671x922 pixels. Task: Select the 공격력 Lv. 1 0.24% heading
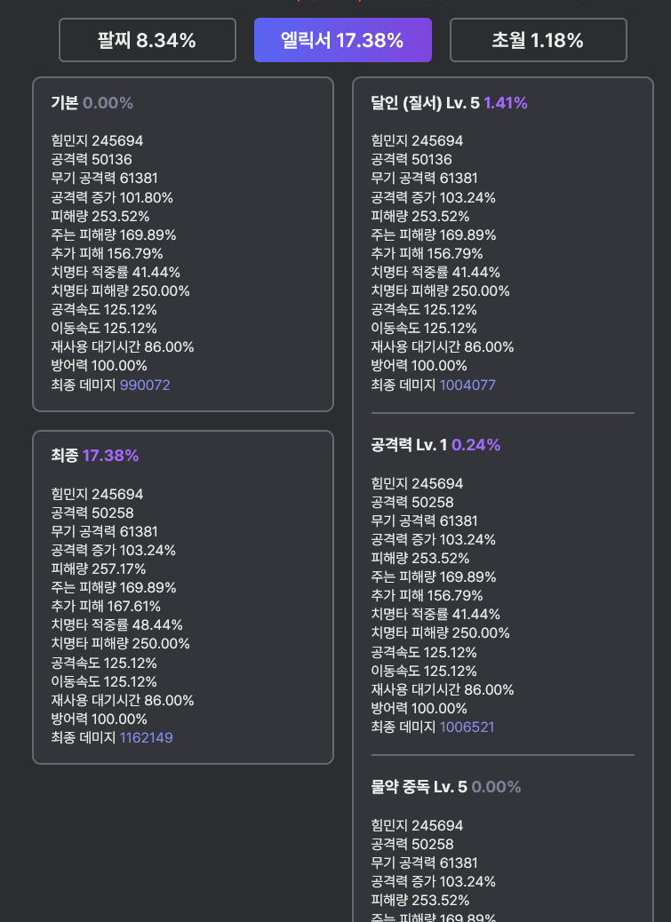pyautogui.click(x=435, y=445)
